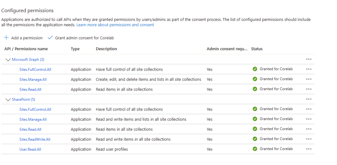
Task: Open ellipsis menu for Microsoft Graph group row
Action: point(309,59)
